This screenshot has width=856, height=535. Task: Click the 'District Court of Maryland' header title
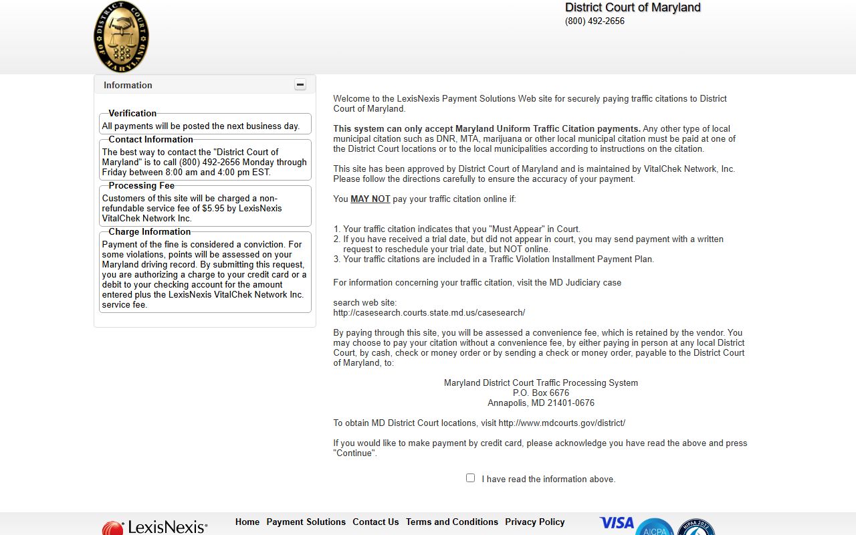click(x=633, y=7)
